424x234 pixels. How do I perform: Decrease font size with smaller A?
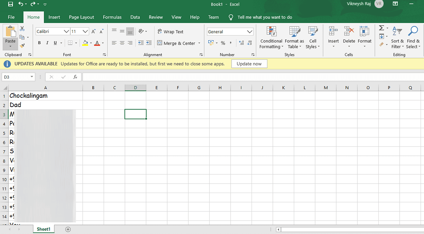(x=101, y=32)
